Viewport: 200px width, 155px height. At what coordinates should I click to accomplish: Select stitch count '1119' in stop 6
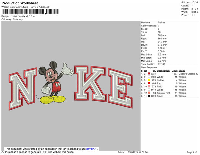click(x=153, y=90)
